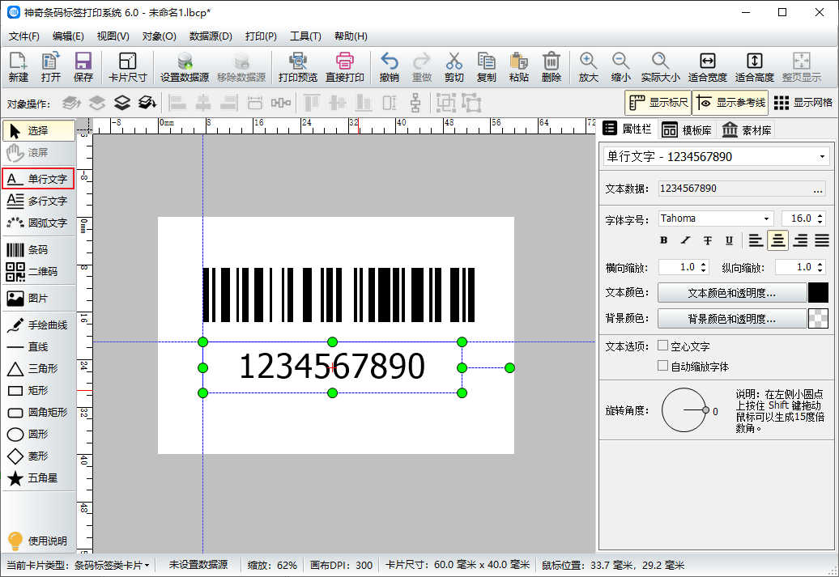The image size is (839, 577).
Task: Set view to 实际大小 actual size
Action: (660, 67)
